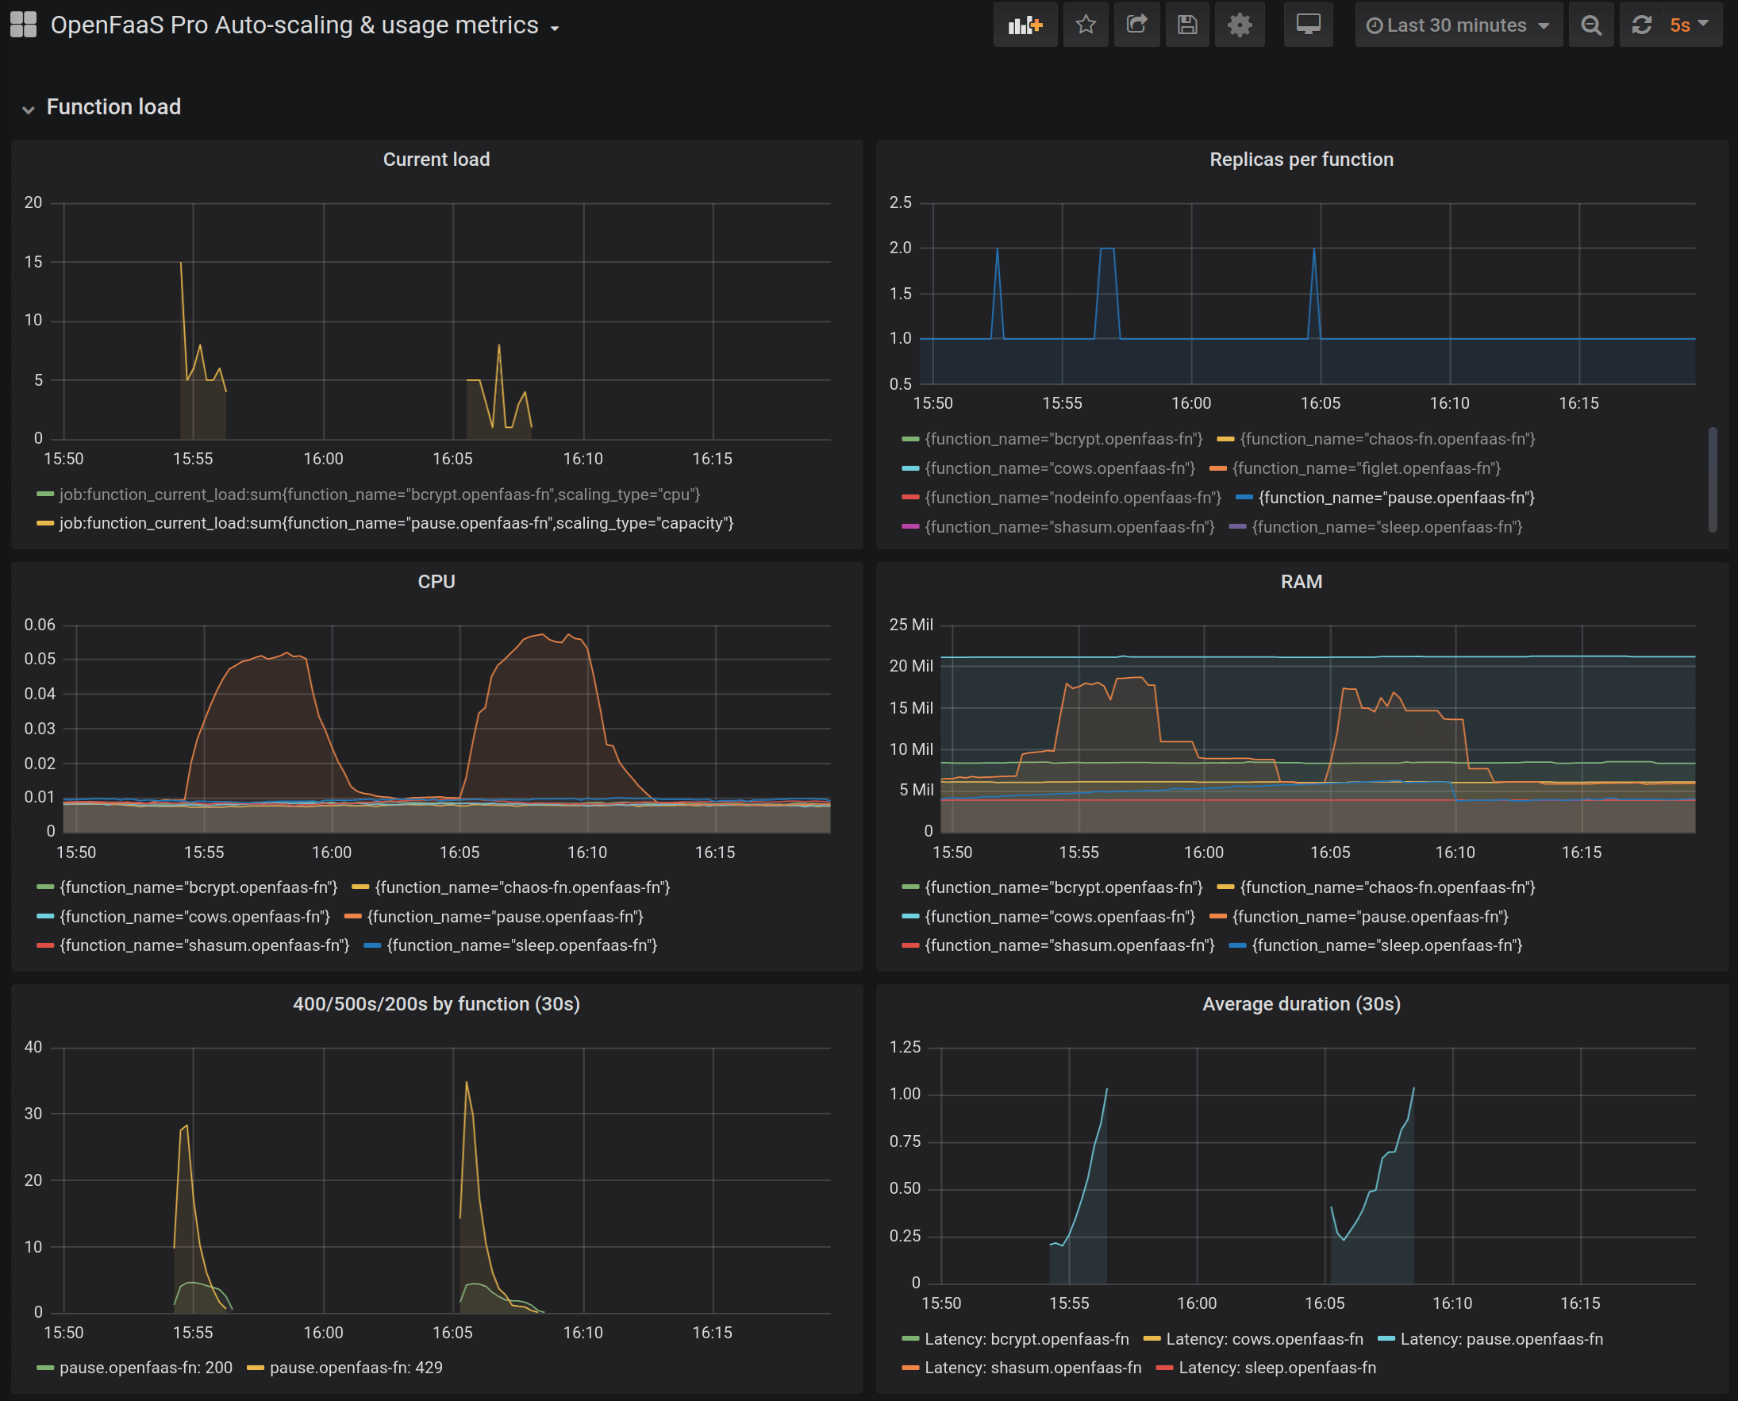
Task: Toggle sleep series in Replicas legend
Action: point(1387,527)
